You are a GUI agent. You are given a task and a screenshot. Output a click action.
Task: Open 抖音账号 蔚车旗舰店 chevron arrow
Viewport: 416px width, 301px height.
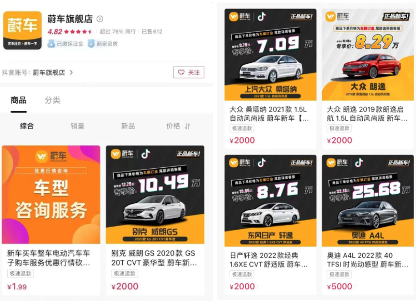pos(71,72)
